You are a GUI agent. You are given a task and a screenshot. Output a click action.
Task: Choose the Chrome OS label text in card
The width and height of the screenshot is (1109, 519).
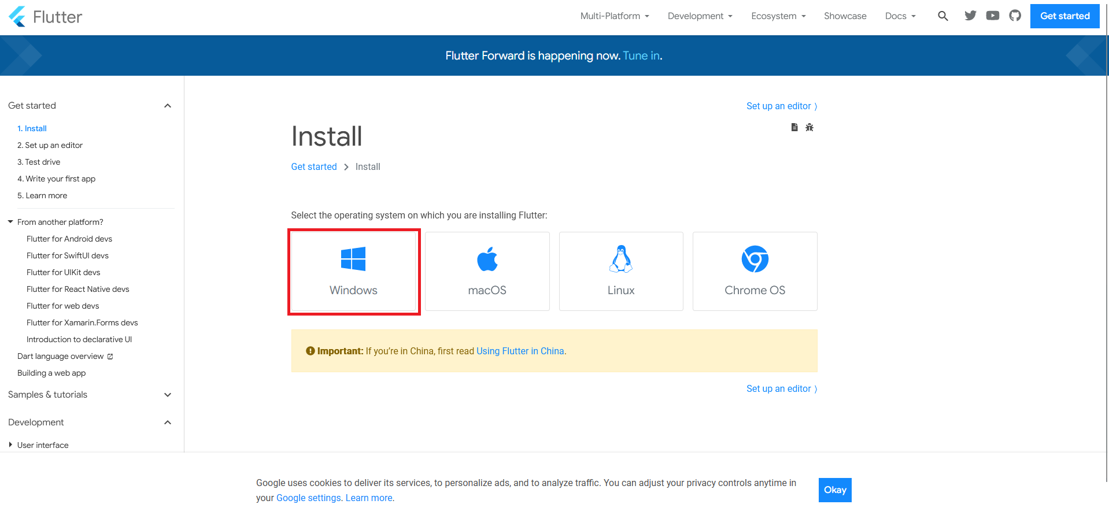click(755, 290)
